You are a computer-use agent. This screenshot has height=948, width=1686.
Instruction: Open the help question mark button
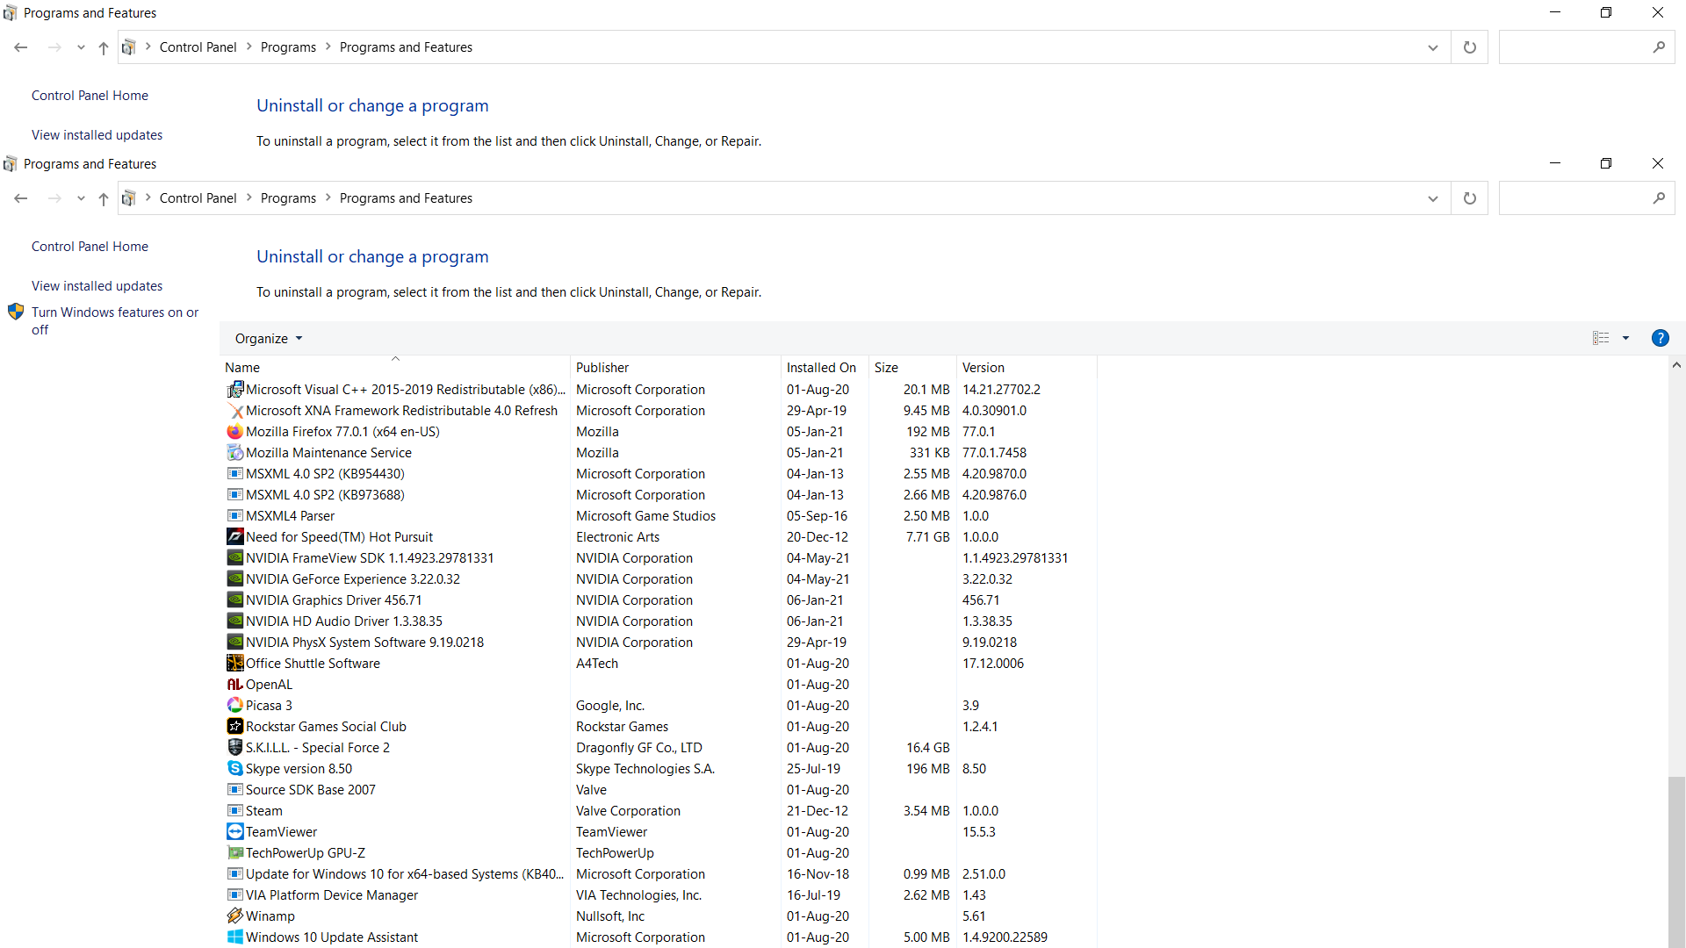pyautogui.click(x=1660, y=339)
